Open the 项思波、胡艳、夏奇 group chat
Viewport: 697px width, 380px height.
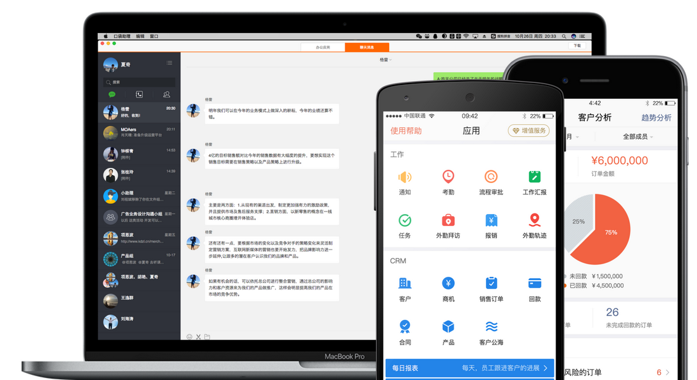coord(139,279)
